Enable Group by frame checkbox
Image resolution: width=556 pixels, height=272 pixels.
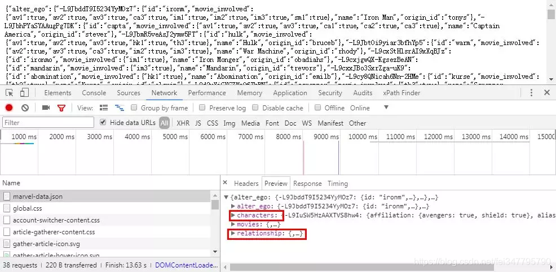pos(134,108)
